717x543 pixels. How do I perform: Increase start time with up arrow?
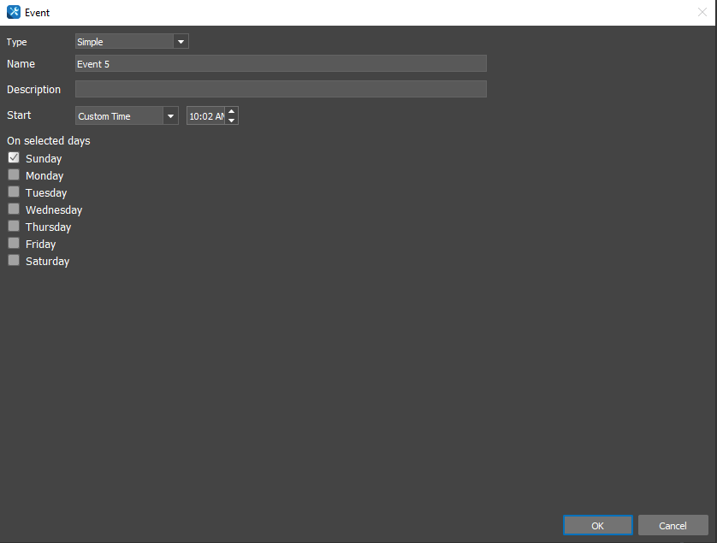tap(232, 111)
